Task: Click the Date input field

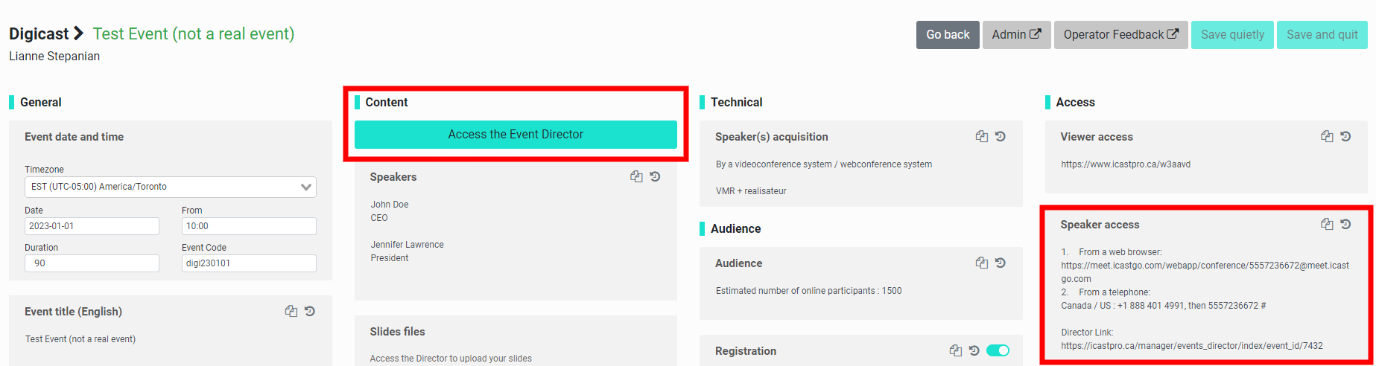Action: click(92, 226)
